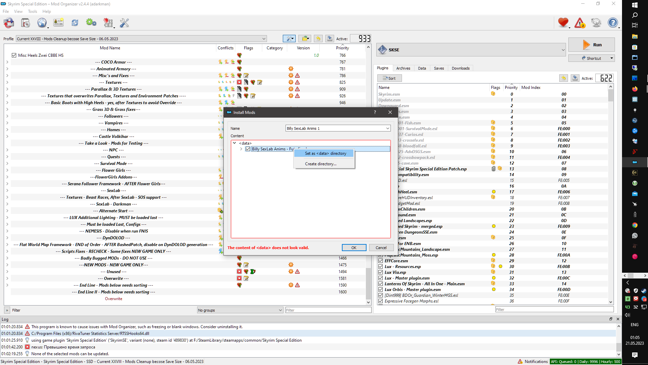The height and width of the screenshot is (365, 648).
Task: Open File Explorer on the taskbar
Action: [634, 36]
